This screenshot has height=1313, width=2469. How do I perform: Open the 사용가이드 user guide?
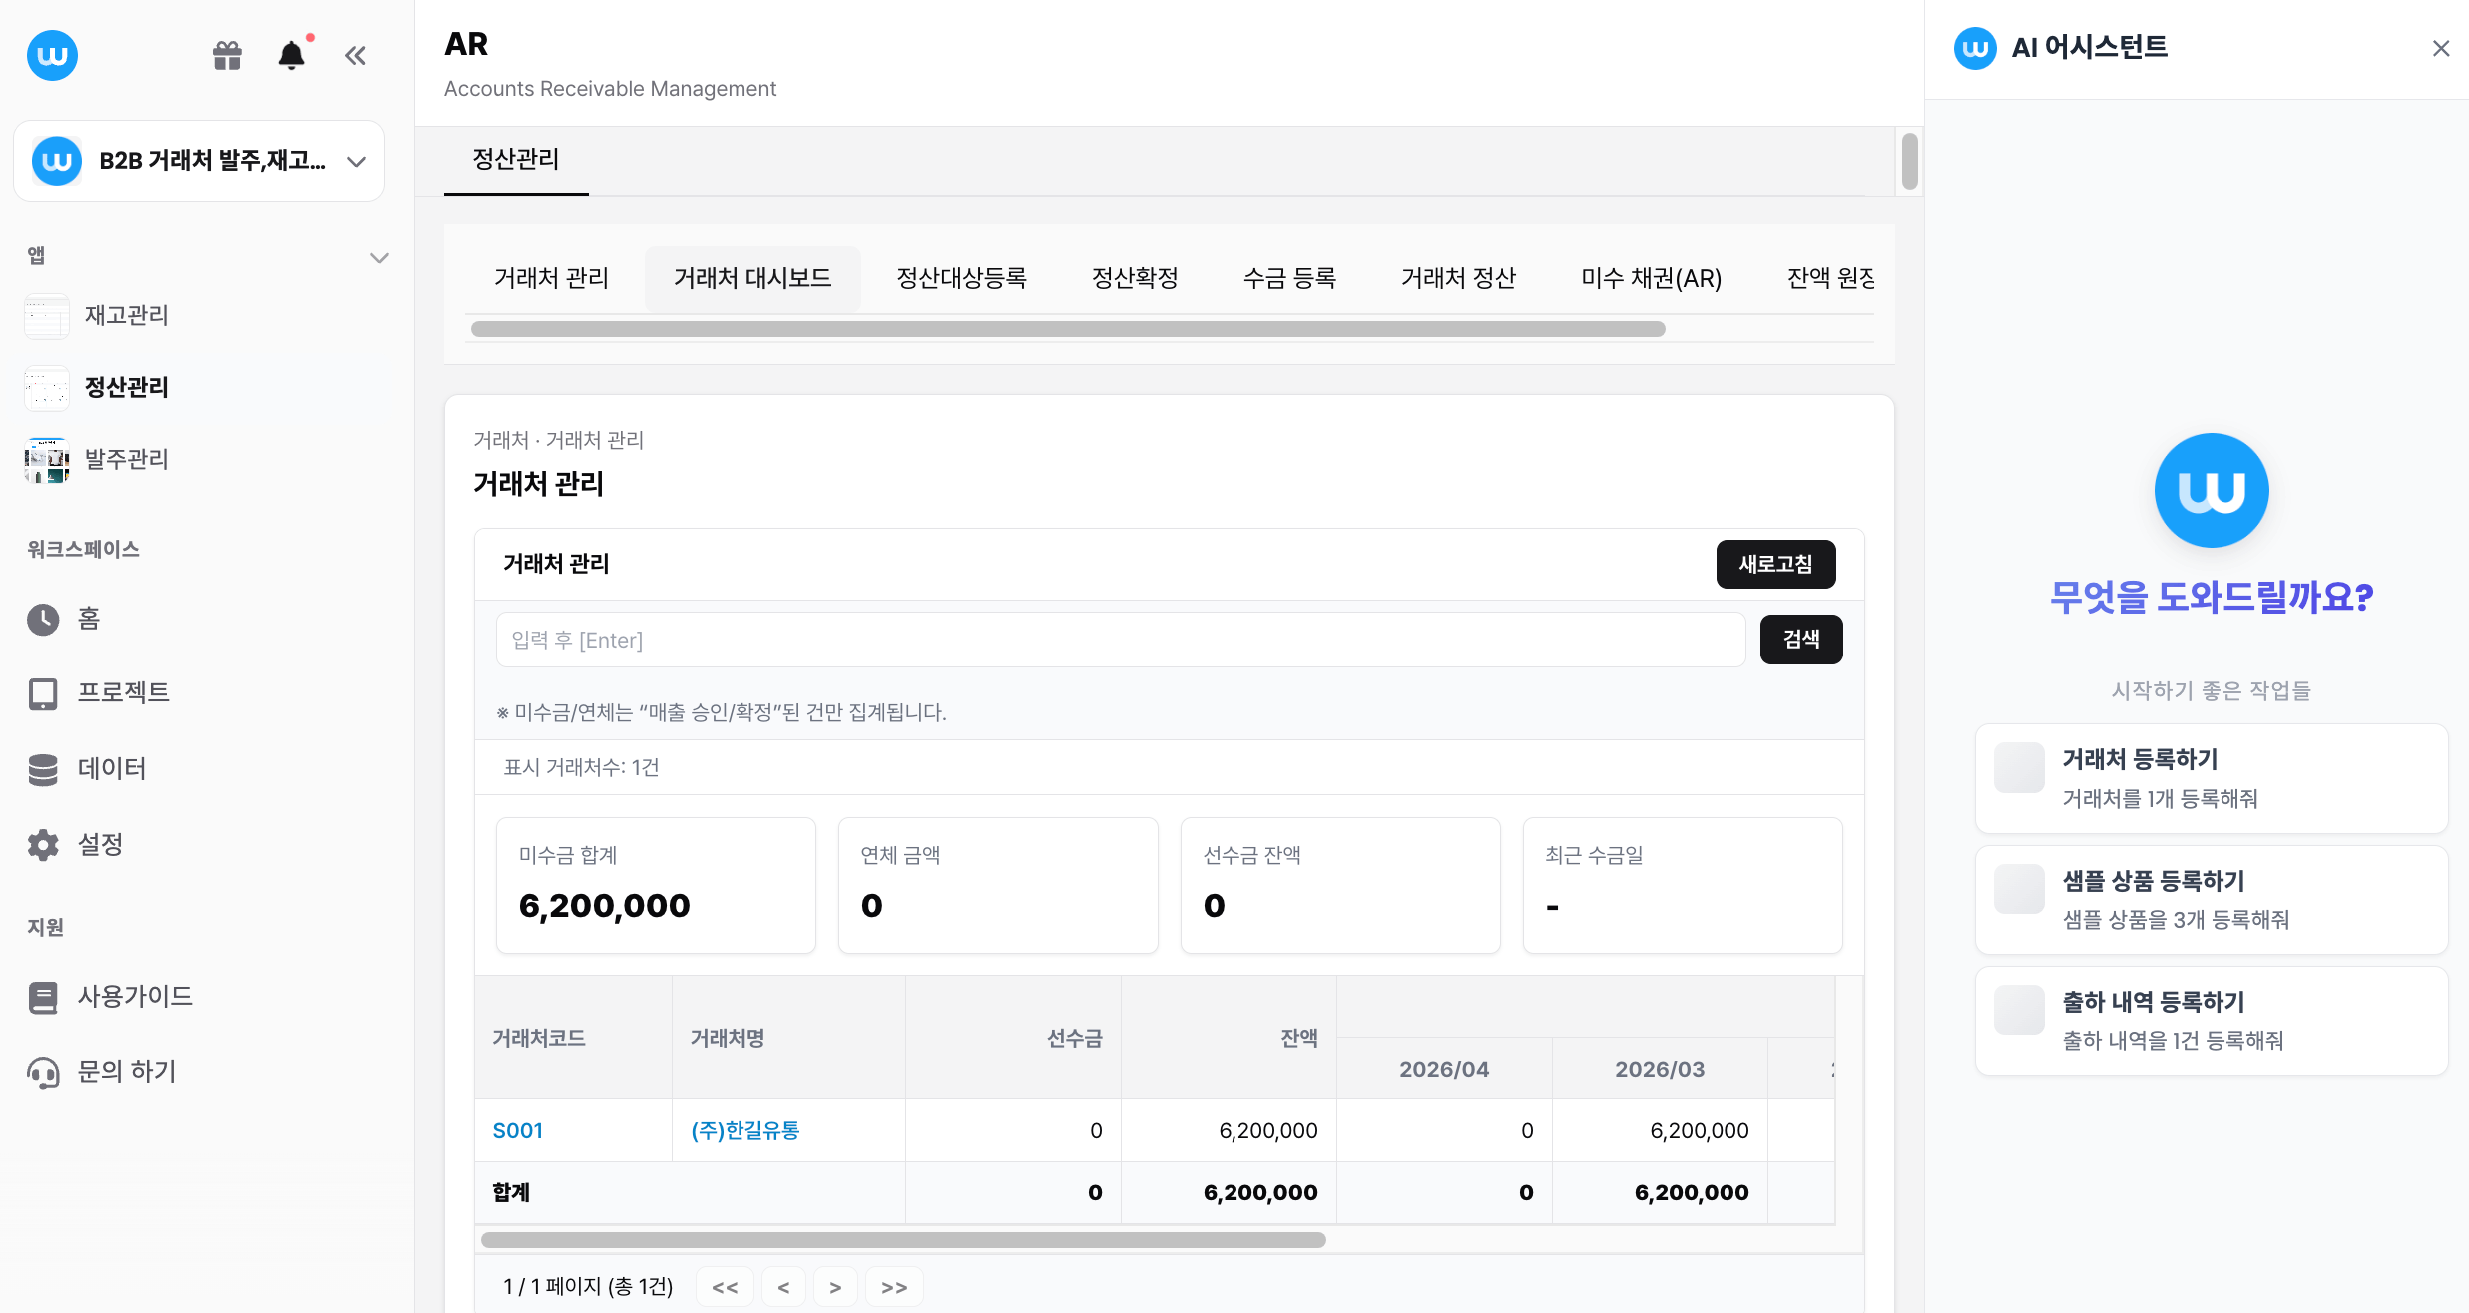(x=135, y=995)
